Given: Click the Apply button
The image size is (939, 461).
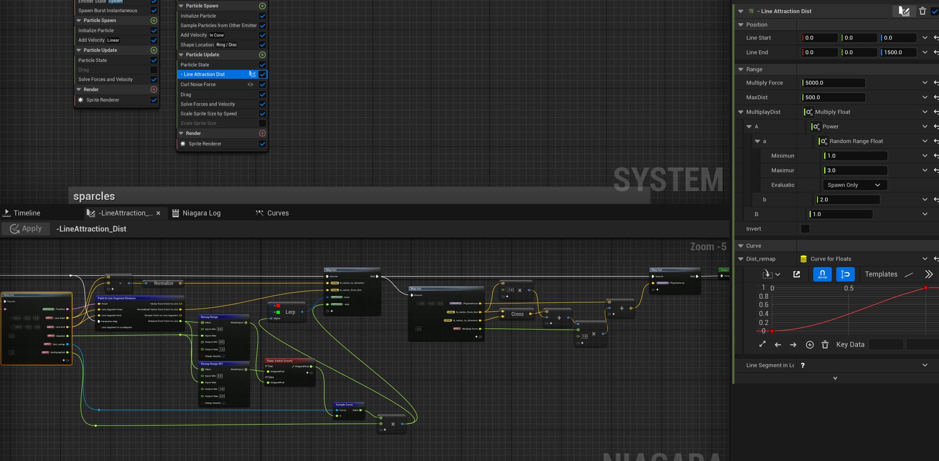Looking at the screenshot, I should click(26, 228).
